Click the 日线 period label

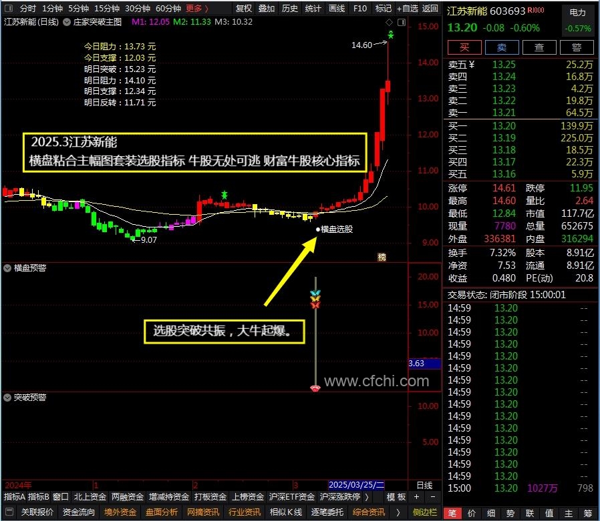point(424,485)
